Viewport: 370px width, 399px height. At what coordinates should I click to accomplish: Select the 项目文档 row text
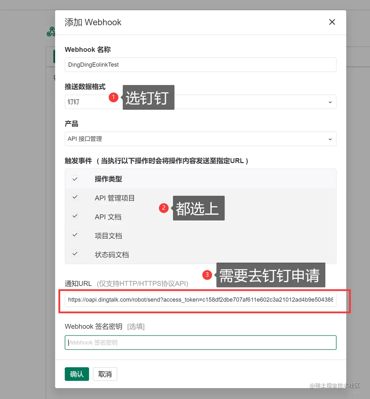pos(108,236)
